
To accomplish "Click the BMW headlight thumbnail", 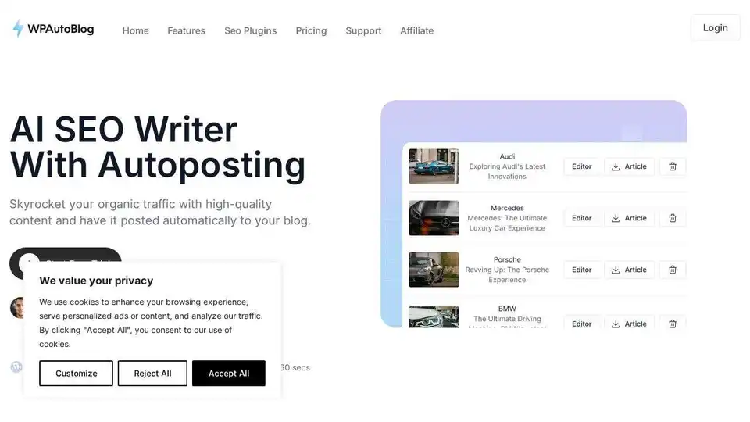I will point(434,316).
